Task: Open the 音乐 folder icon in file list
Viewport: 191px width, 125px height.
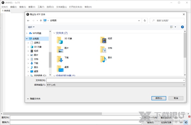Action: (x=103, y=59)
